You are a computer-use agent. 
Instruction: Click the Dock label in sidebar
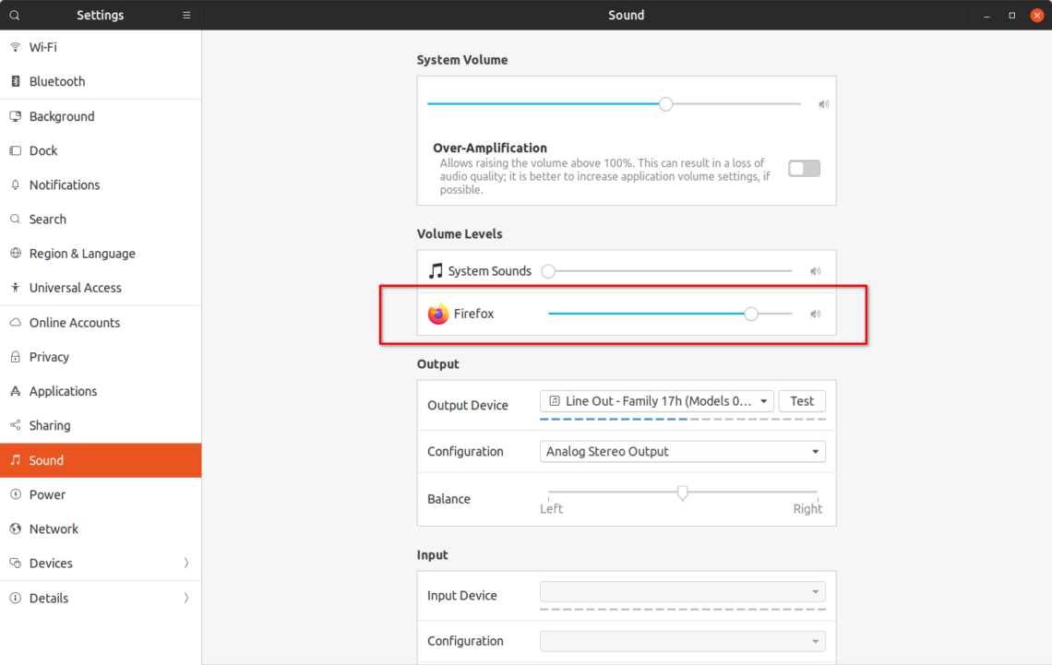point(43,150)
